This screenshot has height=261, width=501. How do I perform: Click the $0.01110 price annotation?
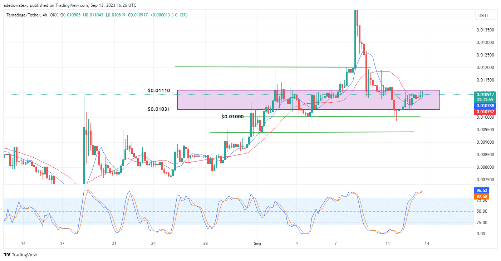point(159,91)
